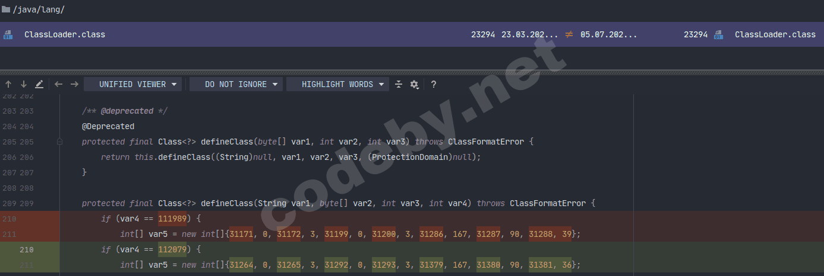Click the added value 112079
Viewport: 824px width, 276px height.
pyautogui.click(x=172, y=249)
